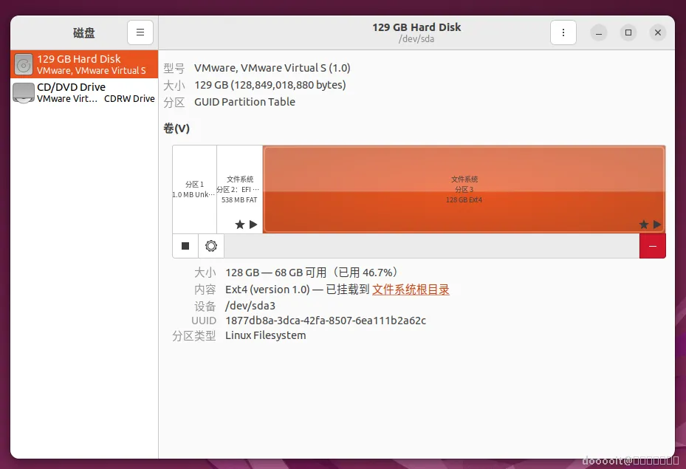Select the 129 GB Hard Disk entry
This screenshot has width=686, height=469.
tap(84, 64)
